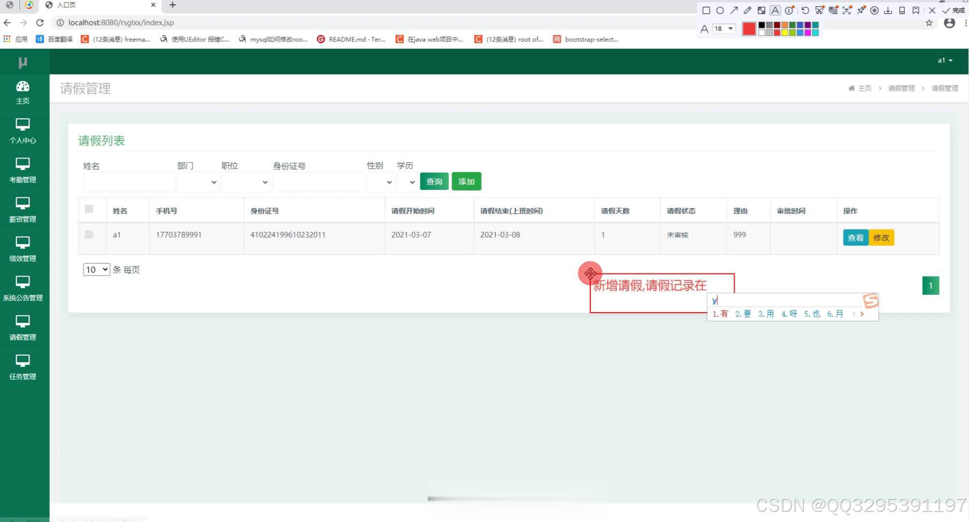Select the arrow annotation tool
Viewport: 969px width, 522px height.
click(734, 10)
